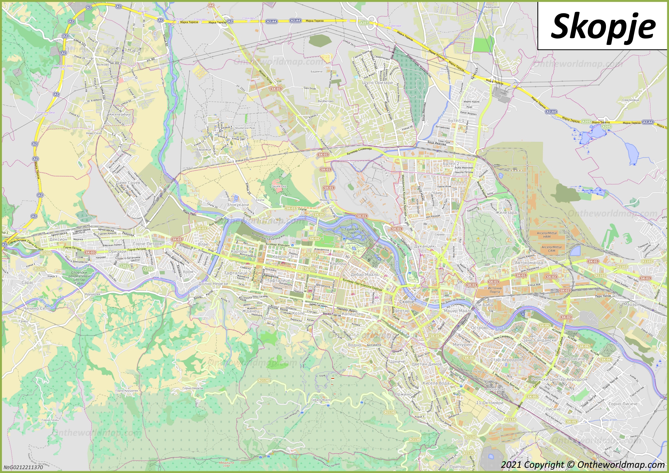Select the ArcelorMittal HRM label
The height and width of the screenshot is (473, 669).
[x=547, y=235]
